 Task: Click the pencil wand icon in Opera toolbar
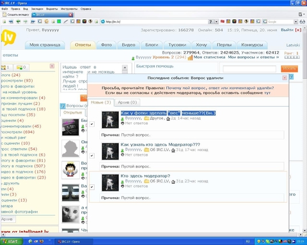66,22
